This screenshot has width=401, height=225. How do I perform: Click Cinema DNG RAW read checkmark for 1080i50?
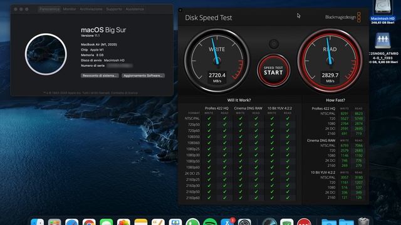pos(256,137)
